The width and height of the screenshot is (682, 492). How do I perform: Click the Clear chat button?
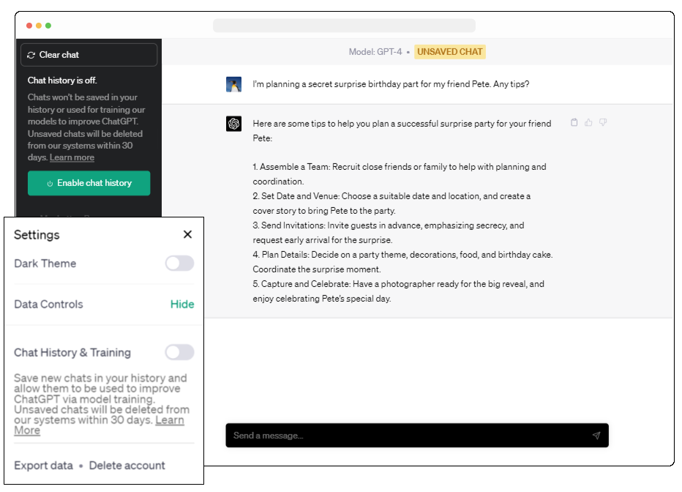(x=89, y=55)
